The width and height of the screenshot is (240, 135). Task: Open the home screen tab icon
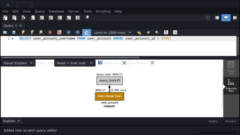[x=8, y=4]
